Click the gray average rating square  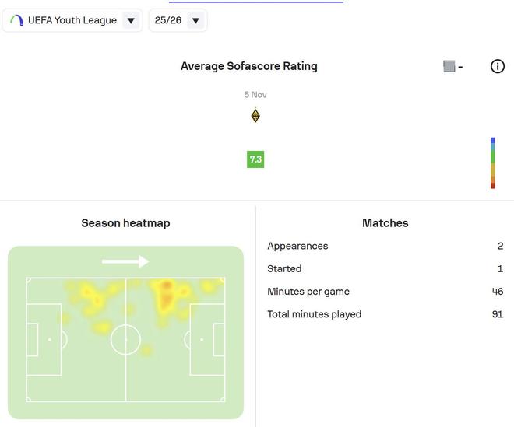coord(449,67)
